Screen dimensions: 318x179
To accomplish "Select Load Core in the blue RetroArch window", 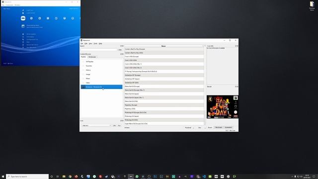I will [30, 10].
